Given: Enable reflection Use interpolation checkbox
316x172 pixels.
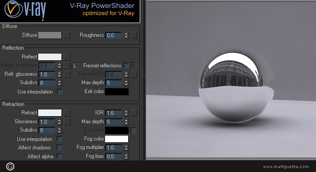Looking at the screenshot, I should pos(60,92).
